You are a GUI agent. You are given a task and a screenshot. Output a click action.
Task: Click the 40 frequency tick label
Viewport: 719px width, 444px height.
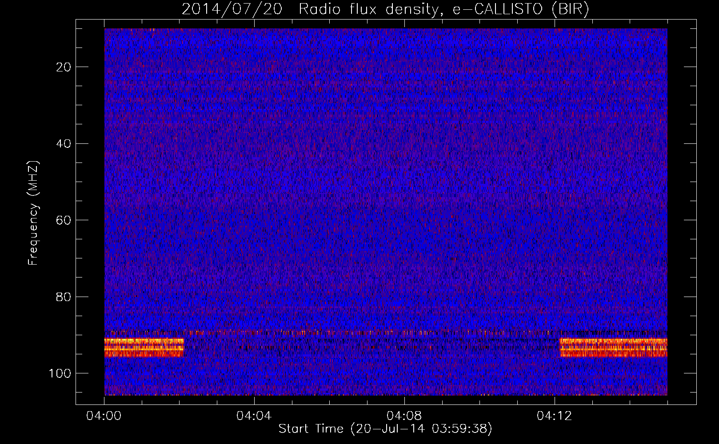click(64, 144)
